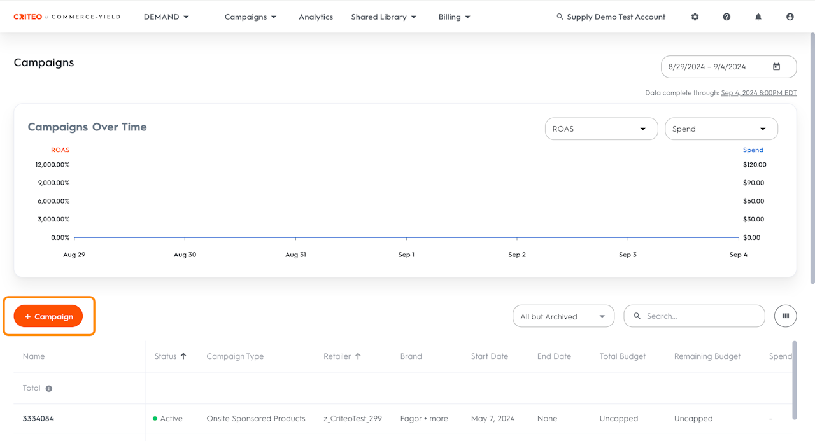Open the Campaigns menu
815x441 pixels.
tap(250, 17)
